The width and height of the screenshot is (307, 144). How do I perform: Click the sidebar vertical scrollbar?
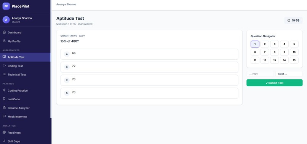[51, 59]
